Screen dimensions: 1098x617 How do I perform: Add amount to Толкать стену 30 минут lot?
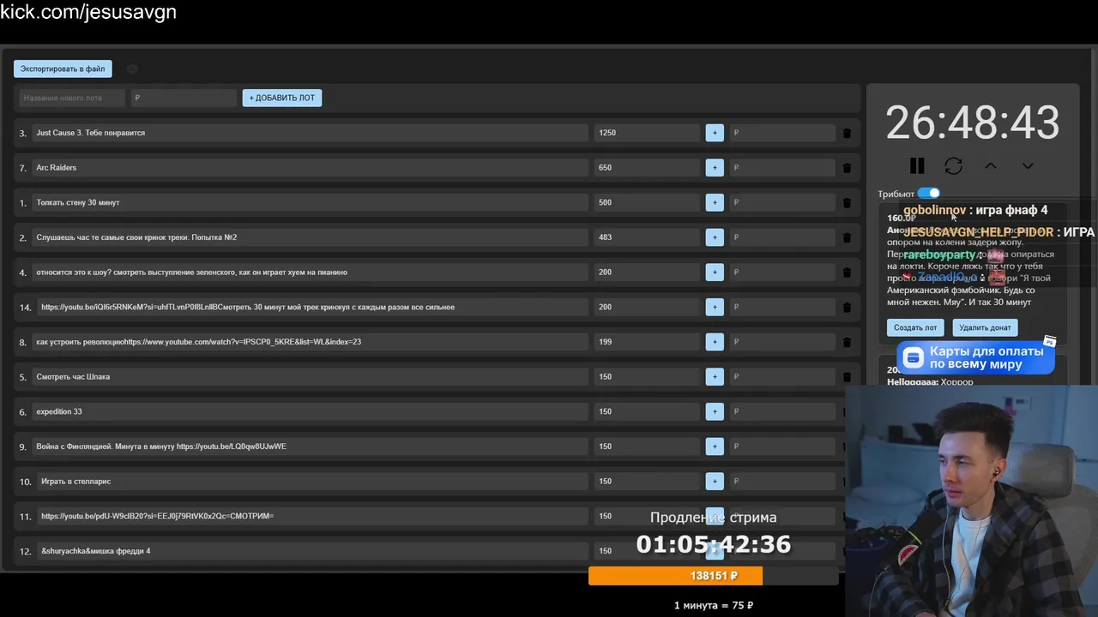[x=715, y=202]
